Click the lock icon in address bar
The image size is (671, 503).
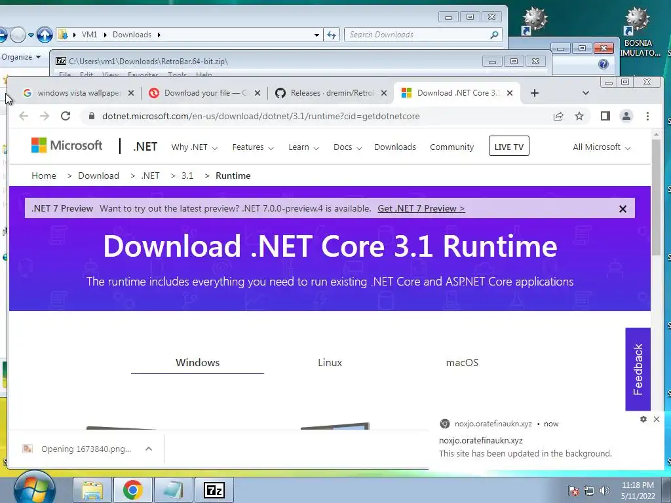tap(90, 116)
